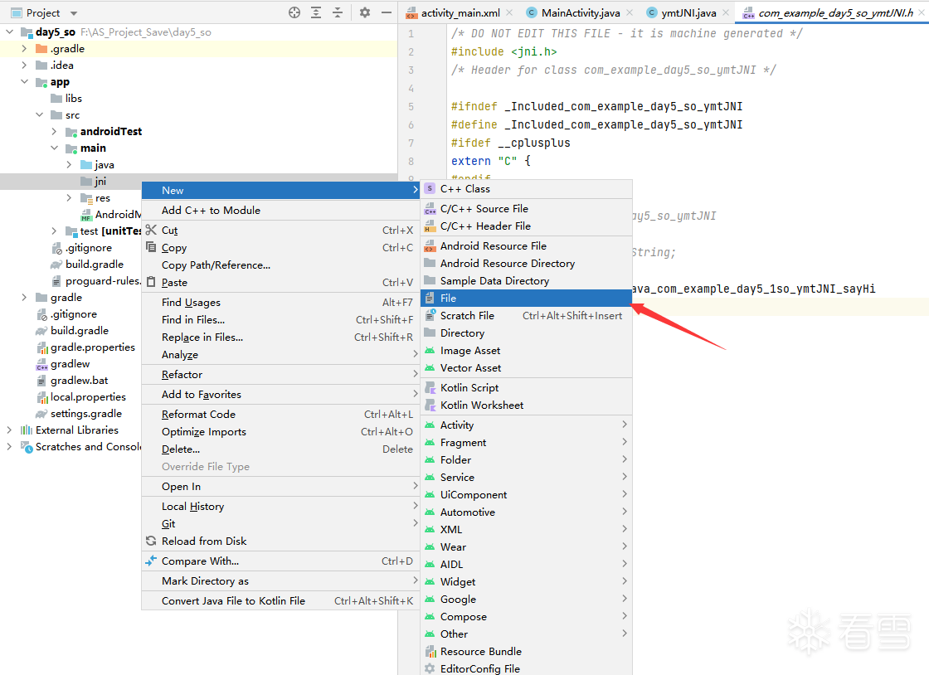The image size is (929, 675).
Task: Collapse the day5_so project root
Action: pos(10,32)
